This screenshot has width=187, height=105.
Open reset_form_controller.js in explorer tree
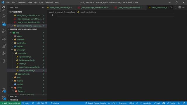tap(29, 67)
